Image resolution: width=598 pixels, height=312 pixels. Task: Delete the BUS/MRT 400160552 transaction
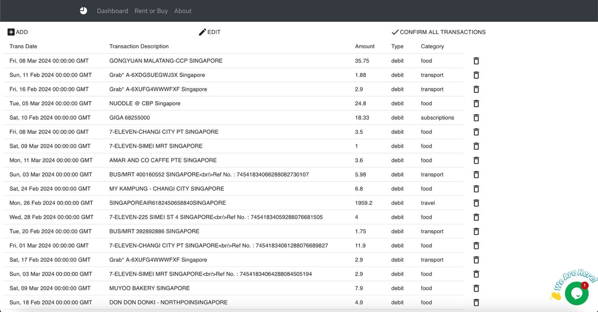coord(476,174)
